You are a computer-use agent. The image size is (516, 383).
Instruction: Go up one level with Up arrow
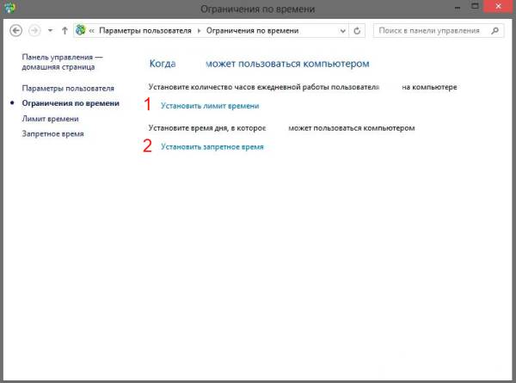pyautogui.click(x=64, y=30)
